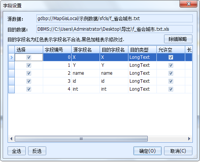Click the 字段编号 column header

[x=57, y=50]
